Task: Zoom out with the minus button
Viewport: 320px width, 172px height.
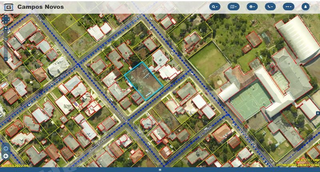Action: click(x=6, y=59)
